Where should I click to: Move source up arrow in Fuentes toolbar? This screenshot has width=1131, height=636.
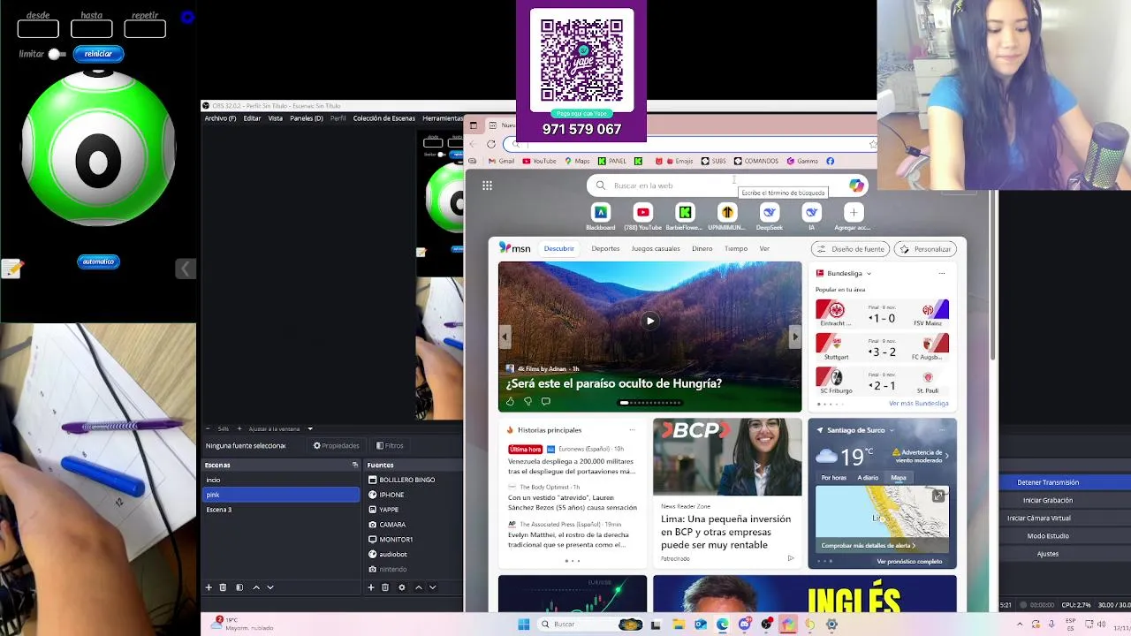pos(419,587)
